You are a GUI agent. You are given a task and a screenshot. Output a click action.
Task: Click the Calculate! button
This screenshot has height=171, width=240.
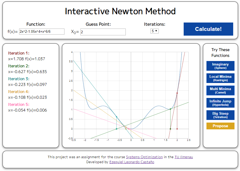(x=208, y=29)
